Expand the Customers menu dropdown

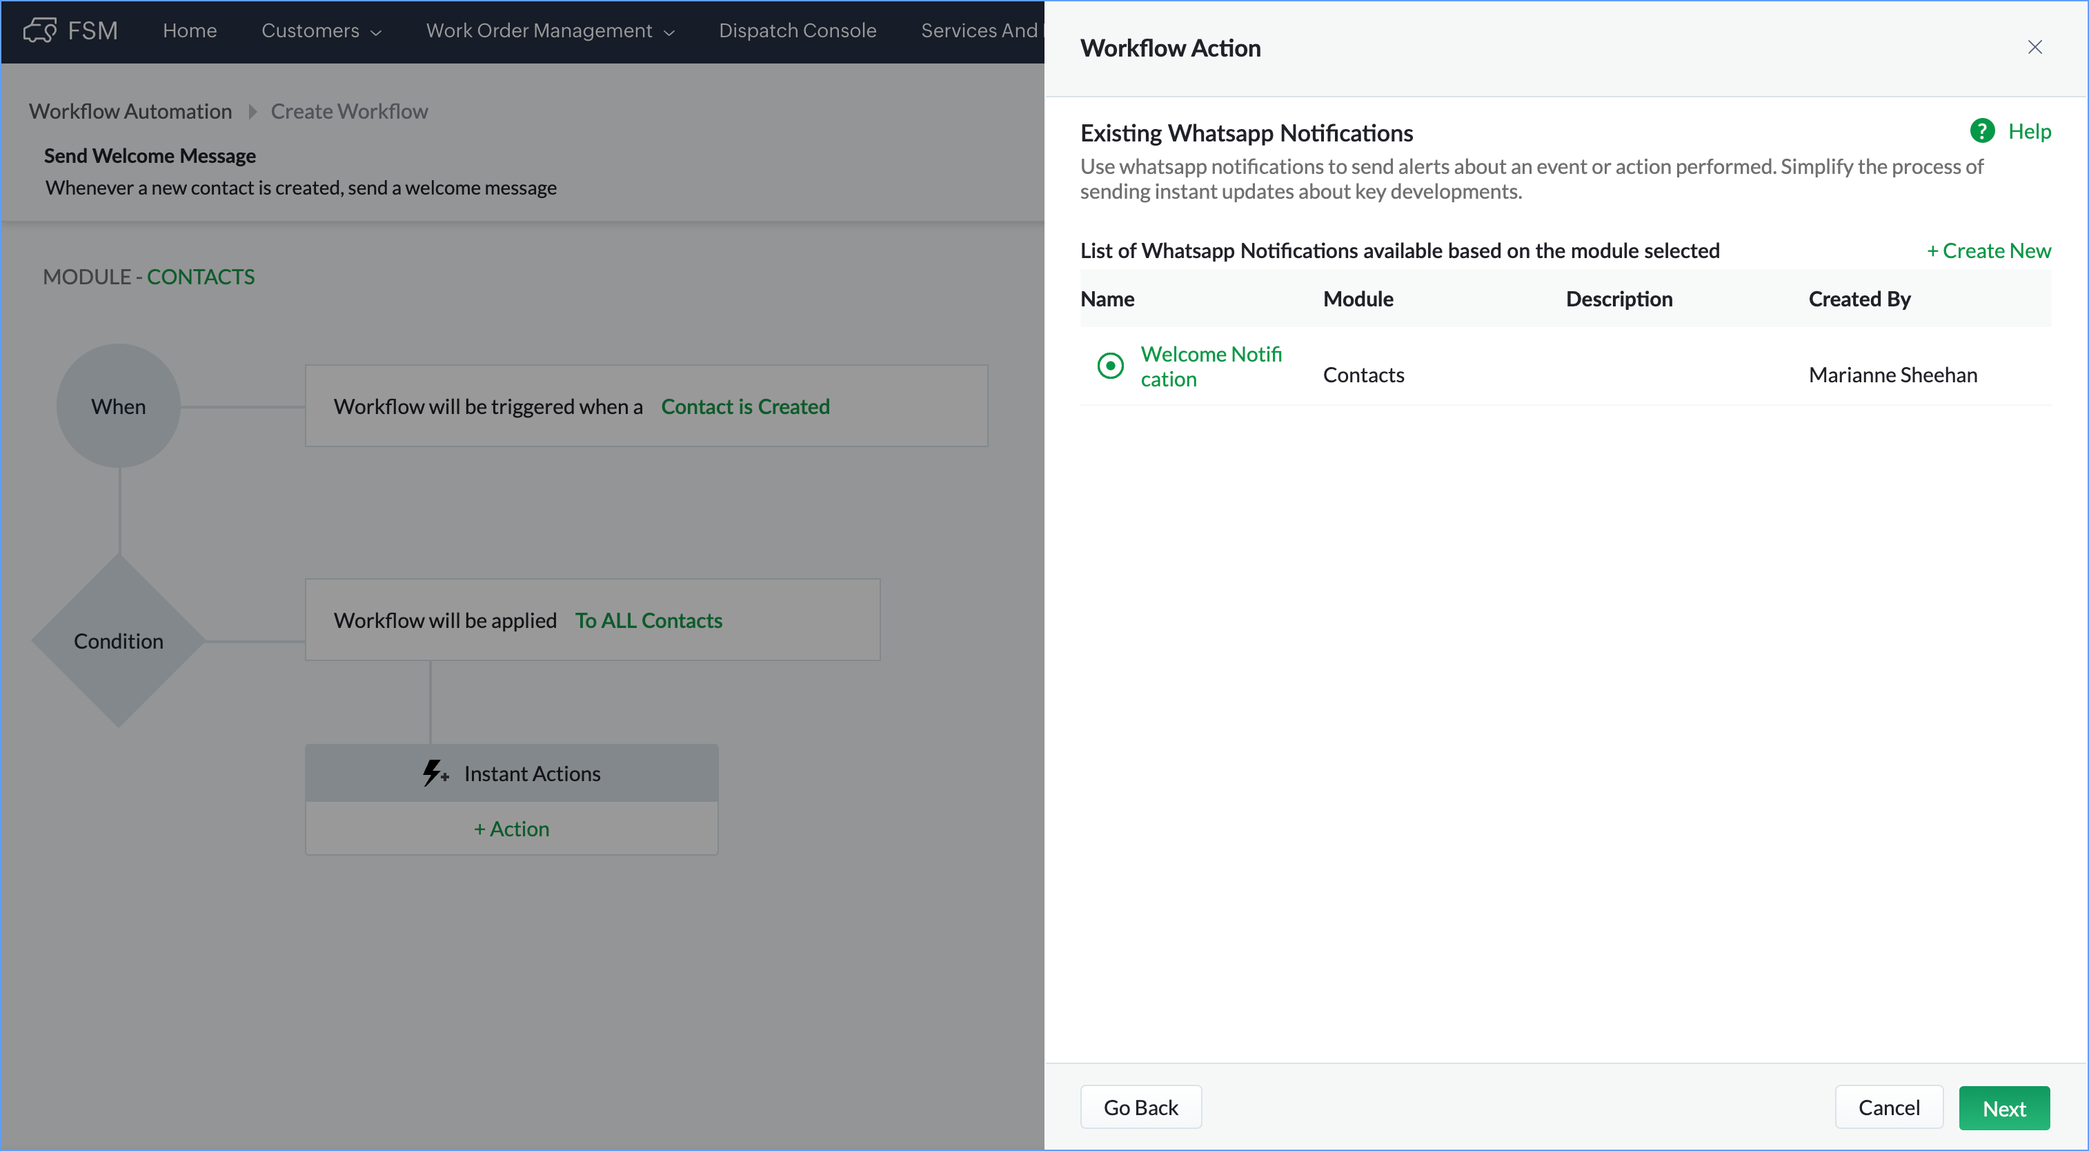pos(321,31)
